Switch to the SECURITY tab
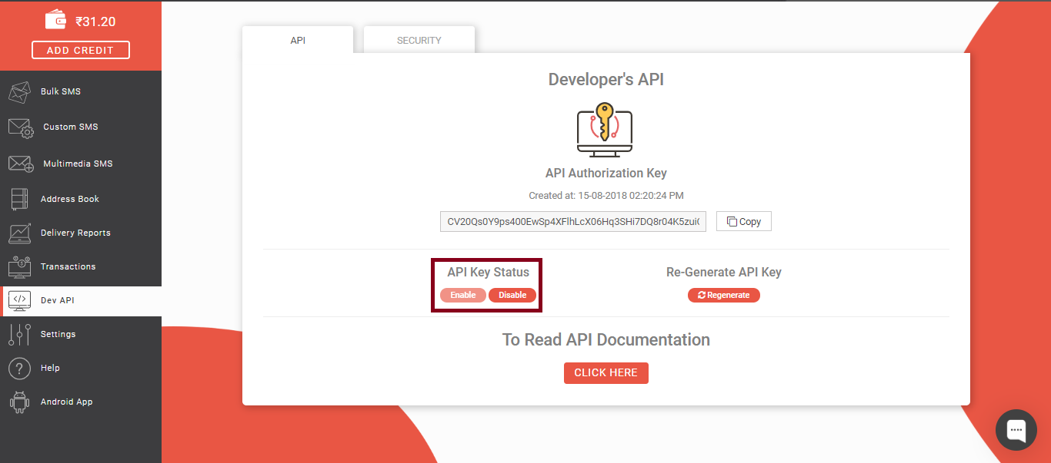 (419, 40)
